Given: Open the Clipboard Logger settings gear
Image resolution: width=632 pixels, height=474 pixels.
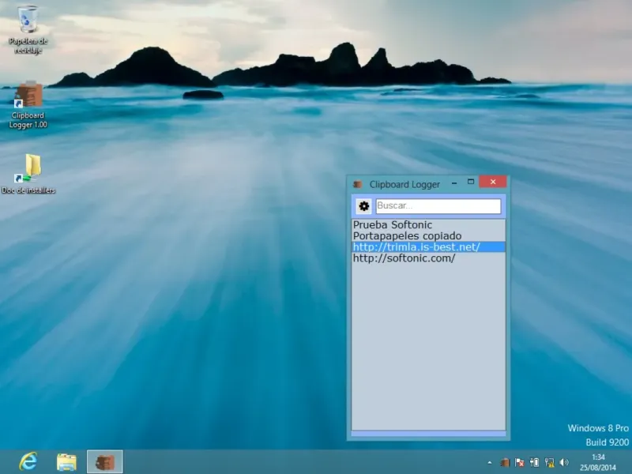Looking at the screenshot, I should click(x=363, y=206).
